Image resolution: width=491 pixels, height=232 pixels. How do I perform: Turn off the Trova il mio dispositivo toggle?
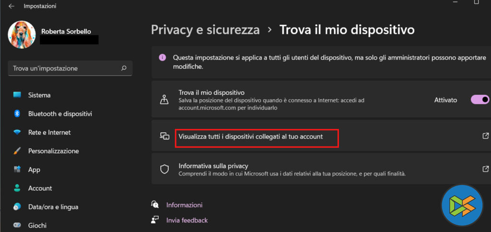coord(480,100)
